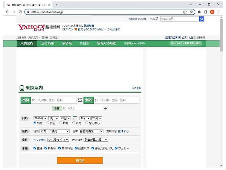
Task: Bookmark this page with the star icon
Action: click(x=191, y=12)
